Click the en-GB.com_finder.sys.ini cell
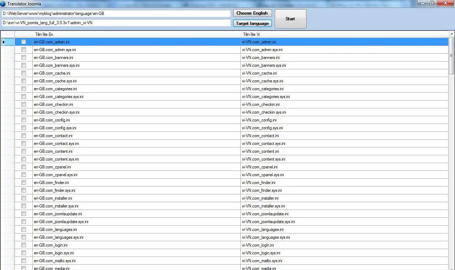The image size is (455, 270). pyautogui.click(x=136, y=190)
